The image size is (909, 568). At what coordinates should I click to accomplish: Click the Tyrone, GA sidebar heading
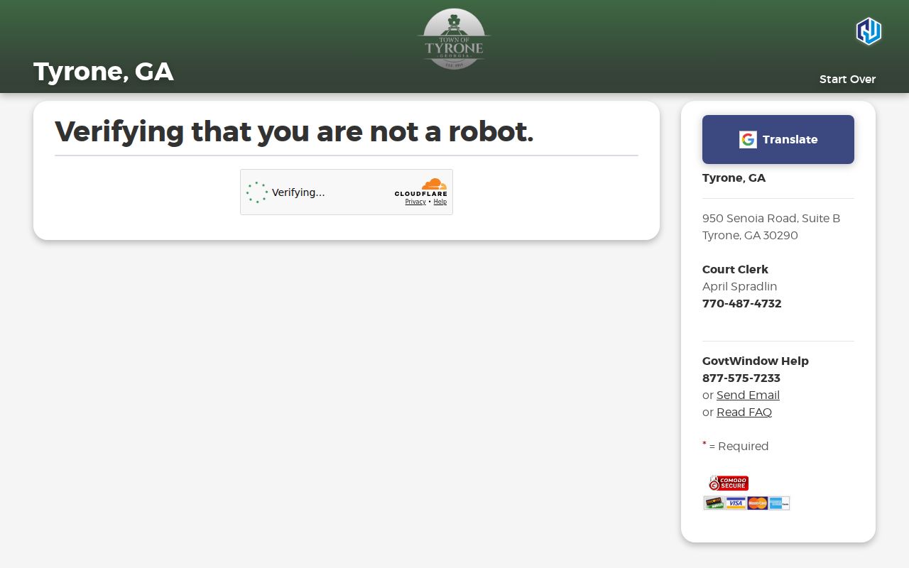pyautogui.click(x=734, y=177)
